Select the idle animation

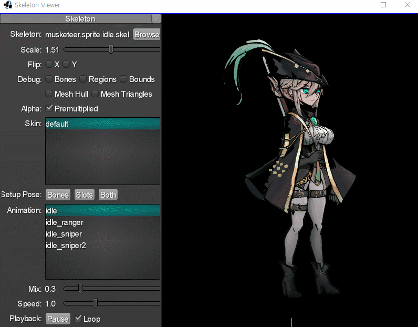click(103, 211)
